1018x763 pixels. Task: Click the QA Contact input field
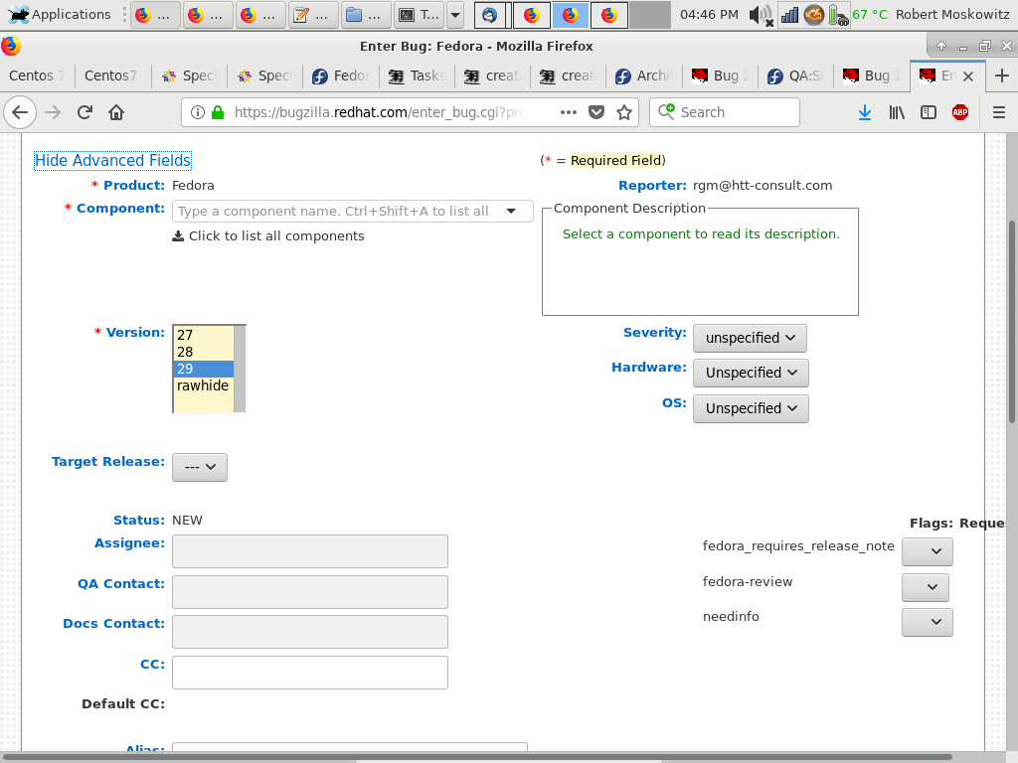click(x=310, y=592)
